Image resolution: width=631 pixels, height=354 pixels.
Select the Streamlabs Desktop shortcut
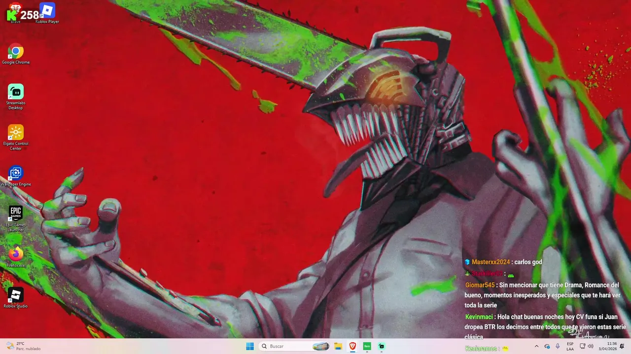click(x=16, y=96)
